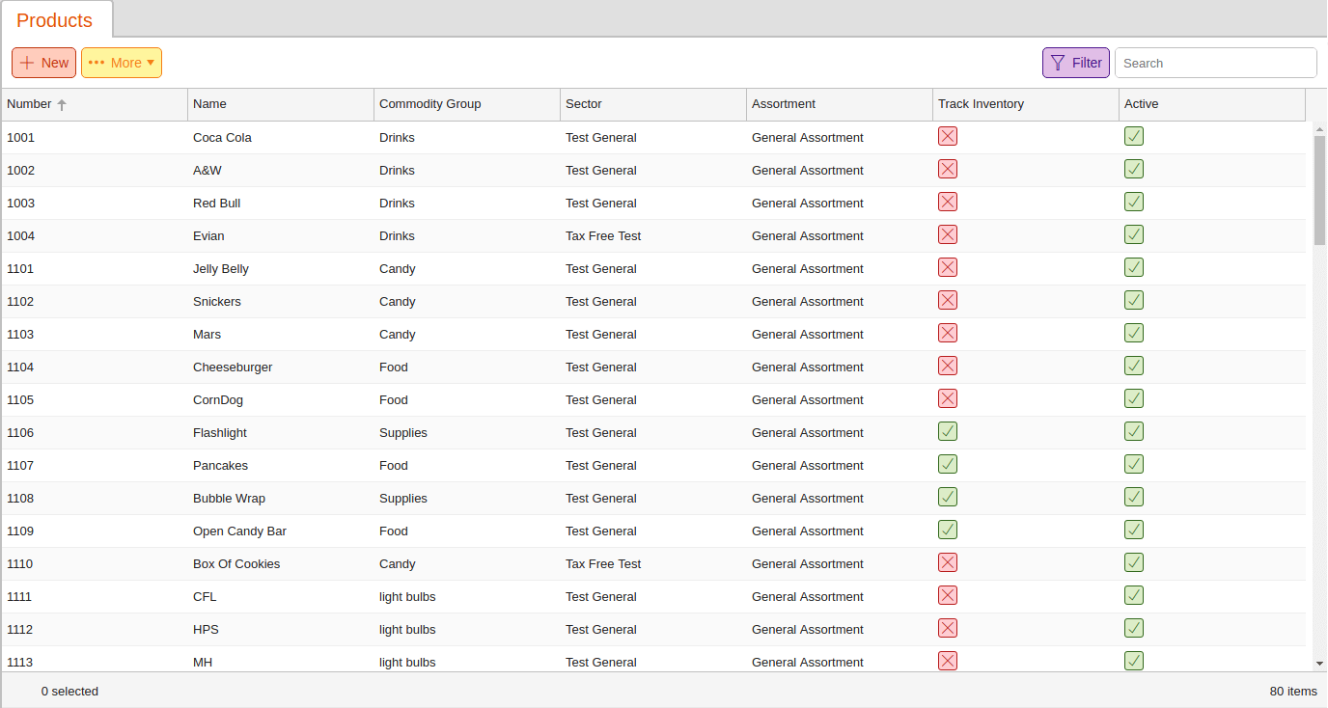
Task: Sort products by the Name column header
Action: 208,103
